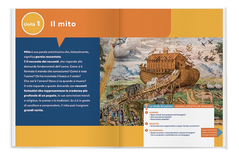This screenshot has height=163, width=239.
Task: Click the orange box 'Leggi le informazioni relative all'immagine'
Action: pyautogui.click(x=210, y=133)
